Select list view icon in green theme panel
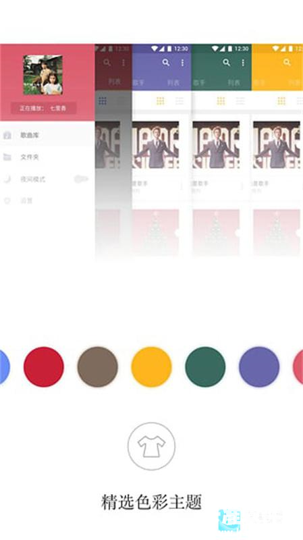Viewport: 303px width, 540px height. coord(240,101)
